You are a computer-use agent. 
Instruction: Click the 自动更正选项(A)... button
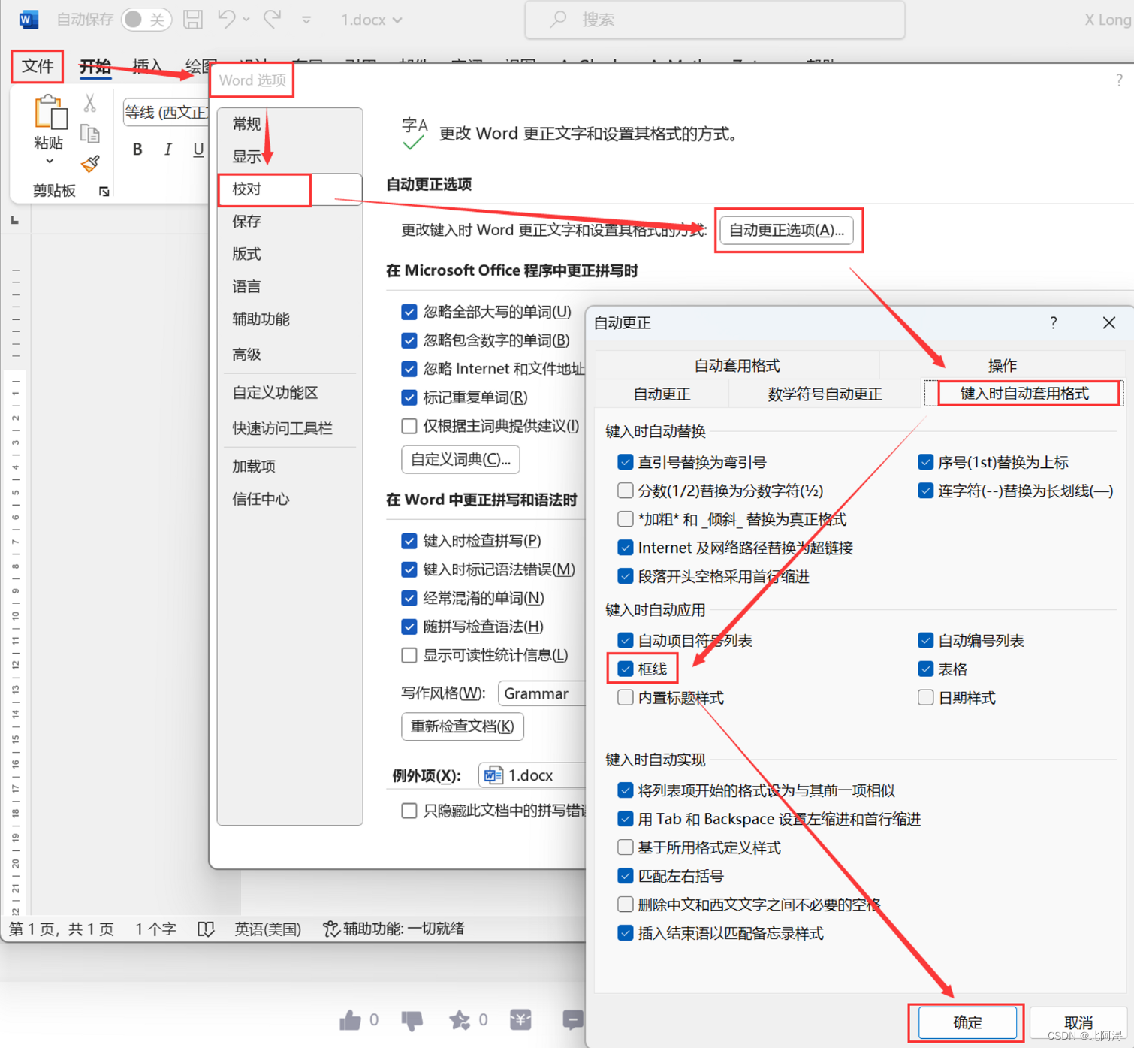[786, 230]
